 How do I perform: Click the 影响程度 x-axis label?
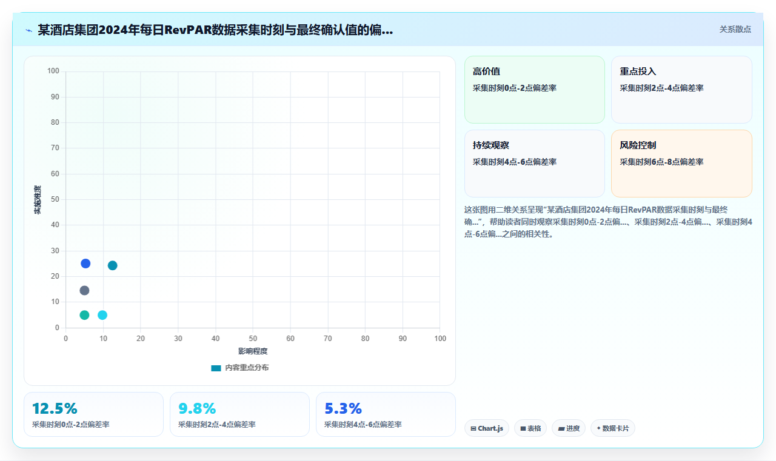coord(253,351)
